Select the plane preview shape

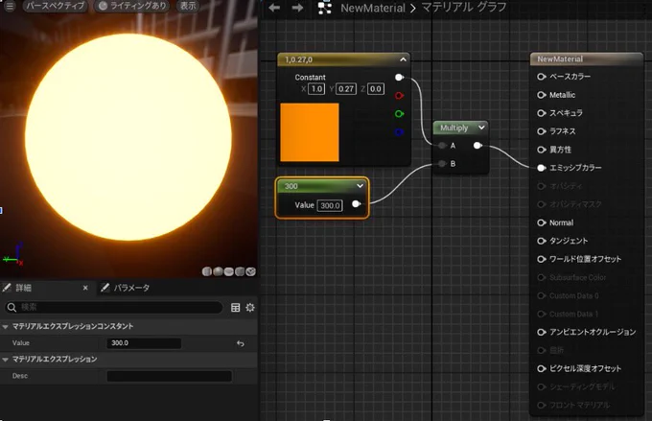tap(229, 271)
